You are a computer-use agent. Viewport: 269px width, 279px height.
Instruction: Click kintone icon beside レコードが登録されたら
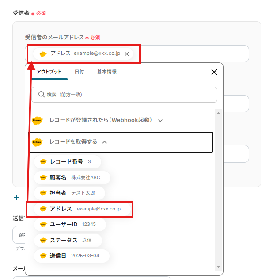click(x=38, y=120)
